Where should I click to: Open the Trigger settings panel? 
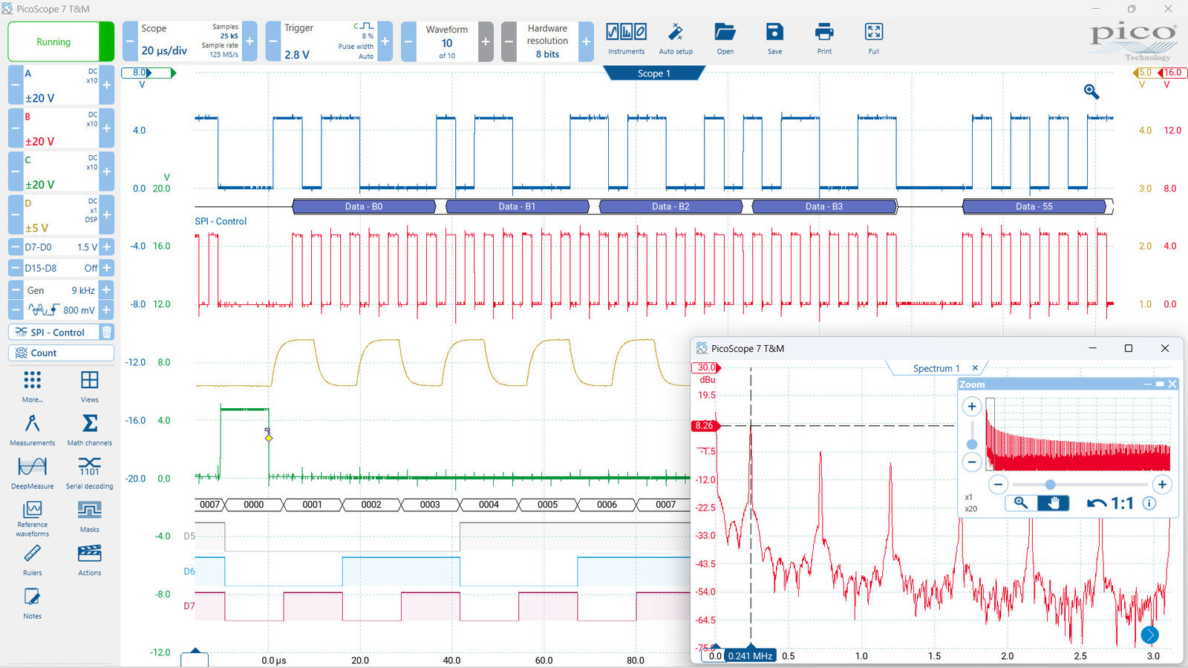(328, 42)
